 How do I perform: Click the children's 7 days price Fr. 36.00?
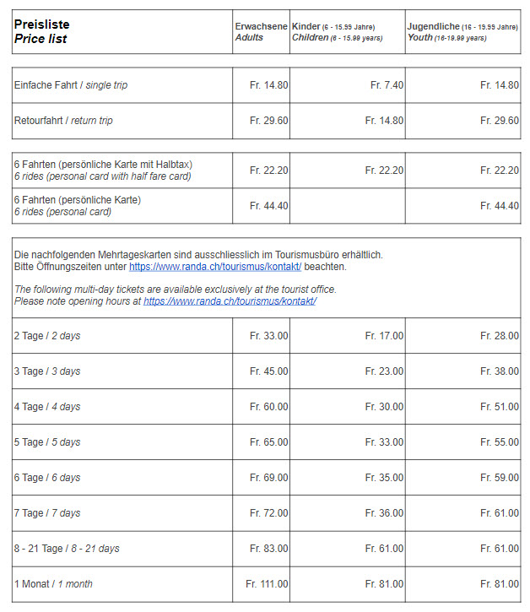(384, 513)
